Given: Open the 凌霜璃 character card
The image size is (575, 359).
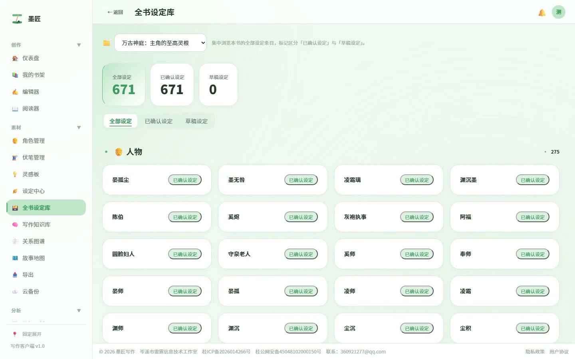Looking at the screenshot, I should pyautogui.click(x=389, y=180).
